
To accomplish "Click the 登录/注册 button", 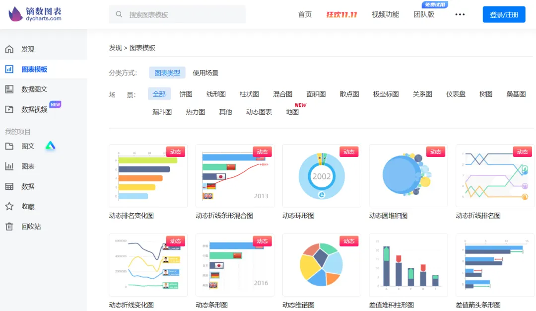I will [x=504, y=14].
